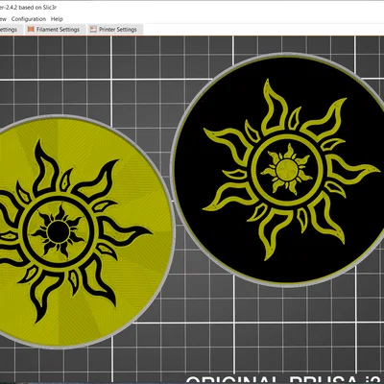Switch to the Filament Settings tab
The image size is (384, 384).
pyautogui.click(x=55, y=30)
